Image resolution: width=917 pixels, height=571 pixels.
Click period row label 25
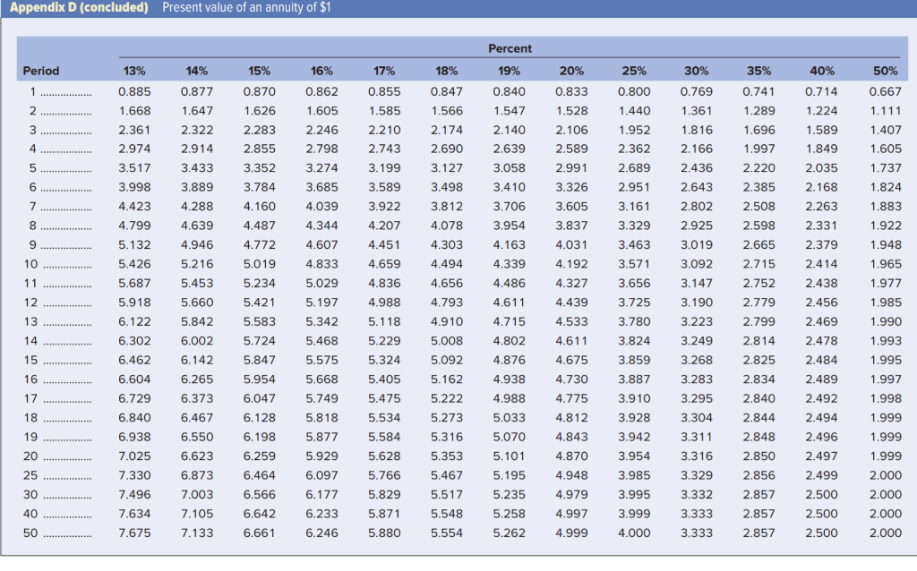click(30, 476)
